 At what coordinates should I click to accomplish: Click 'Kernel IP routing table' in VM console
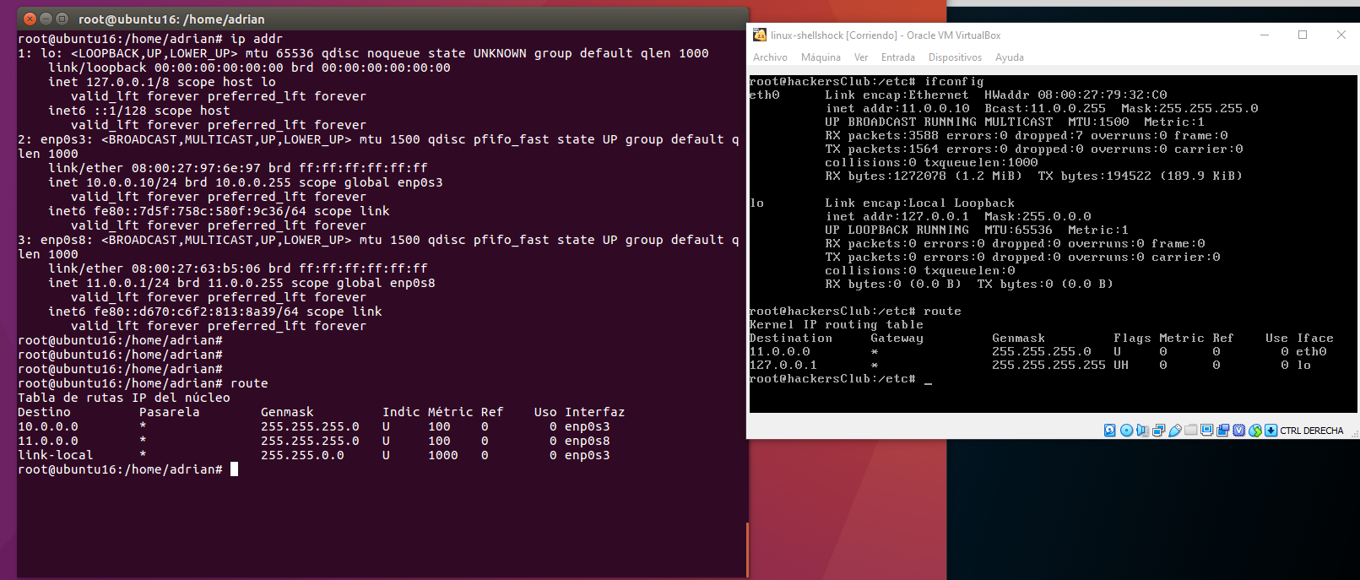[837, 325]
